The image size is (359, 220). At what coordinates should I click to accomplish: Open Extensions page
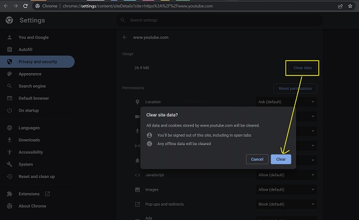coord(37,194)
